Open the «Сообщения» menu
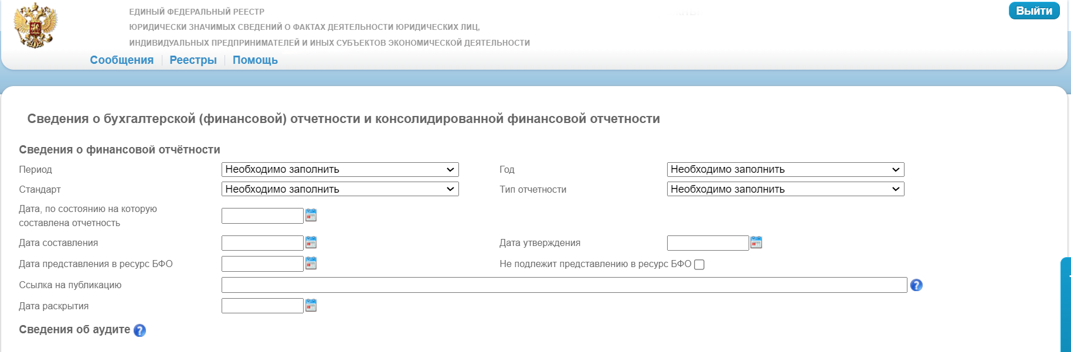The height and width of the screenshot is (352, 1071). pos(121,60)
